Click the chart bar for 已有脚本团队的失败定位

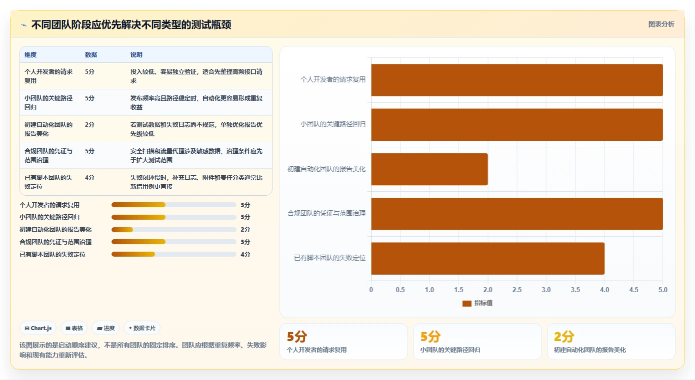click(488, 258)
